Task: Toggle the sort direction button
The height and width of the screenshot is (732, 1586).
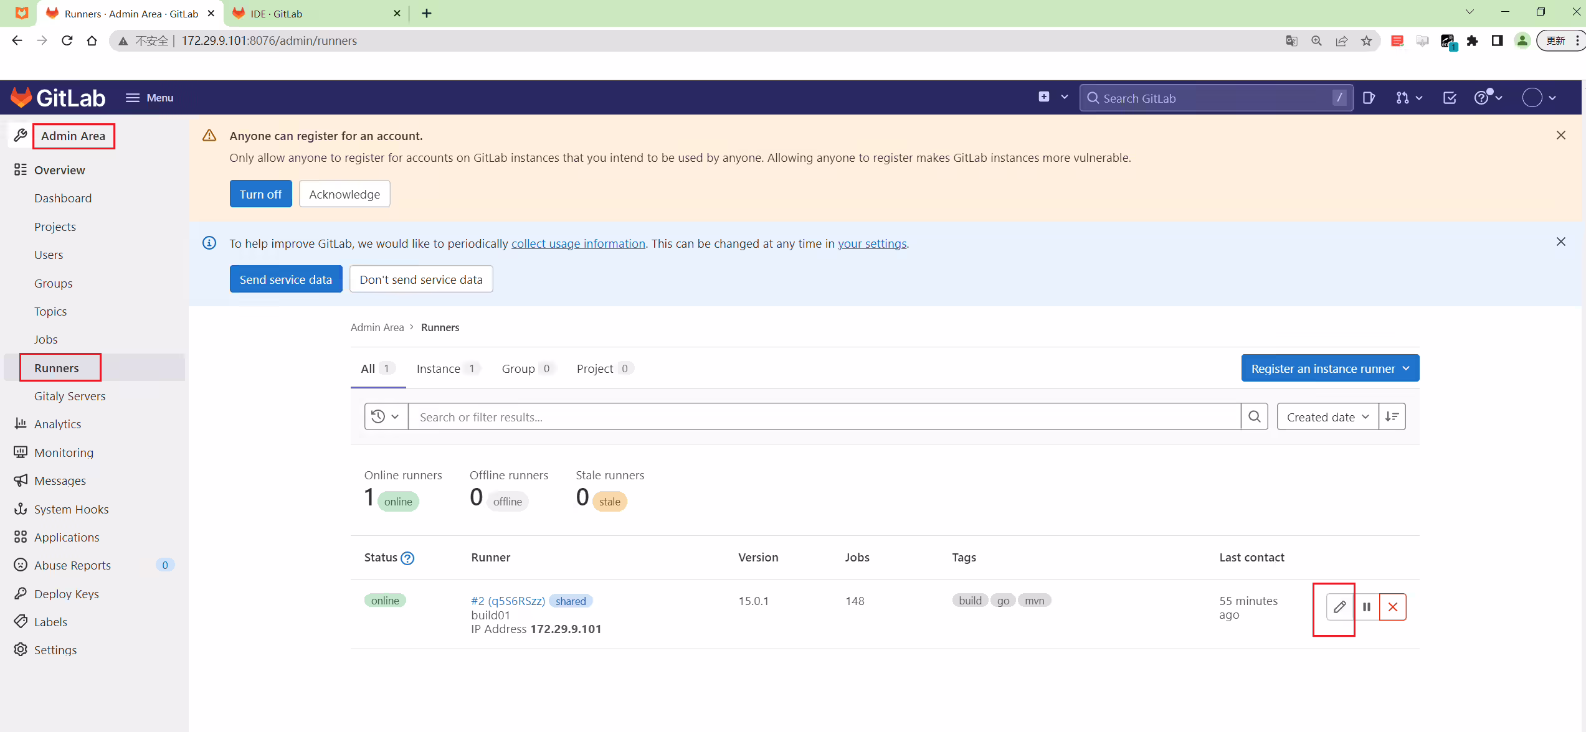Action: pyautogui.click(x=1392, y=416)
